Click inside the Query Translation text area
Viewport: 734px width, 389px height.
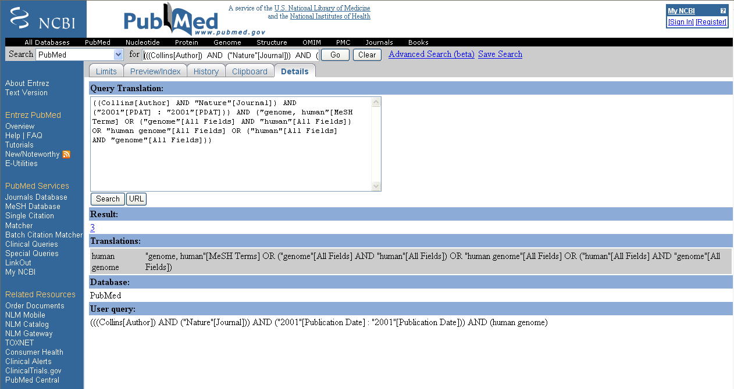[231, 144]
